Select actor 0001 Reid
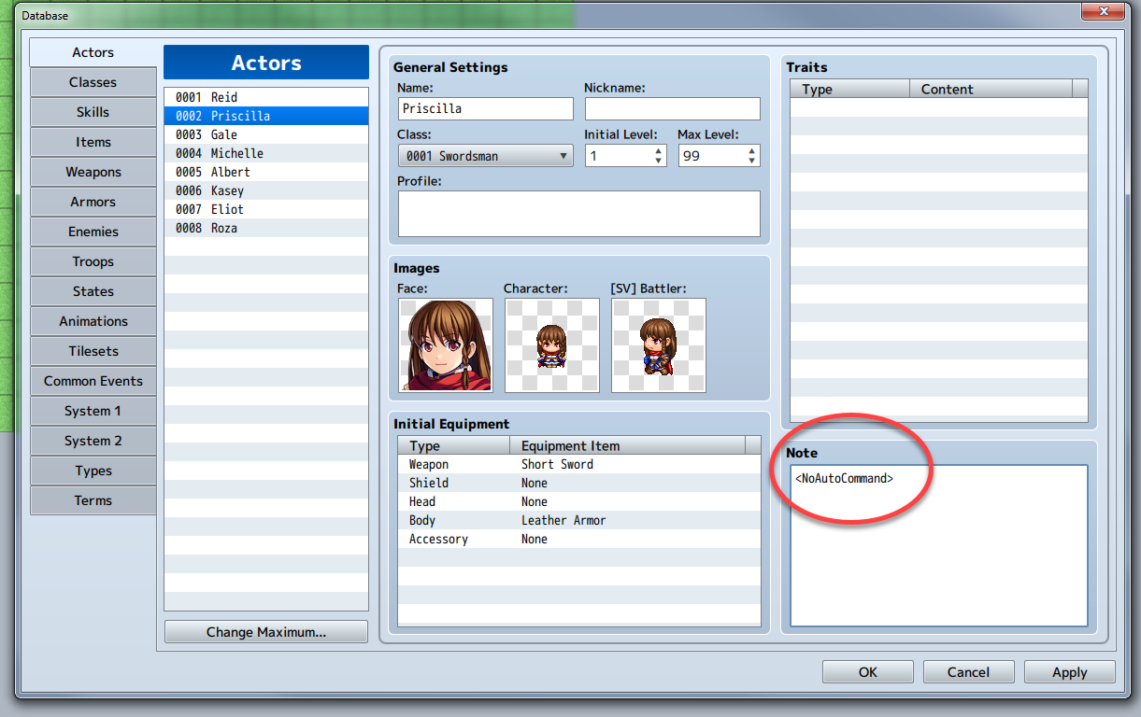Viewport: 1141px width, 717px height. (x=222, y=97)
